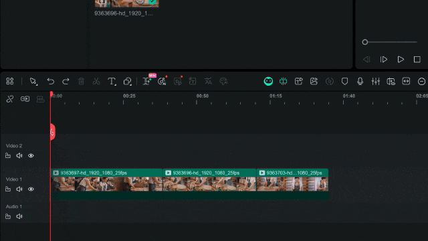Play the preview

pyautogui.click(x=401, y=60)
